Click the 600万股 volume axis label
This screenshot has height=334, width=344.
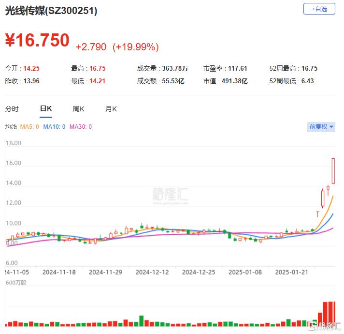point(16,283)
